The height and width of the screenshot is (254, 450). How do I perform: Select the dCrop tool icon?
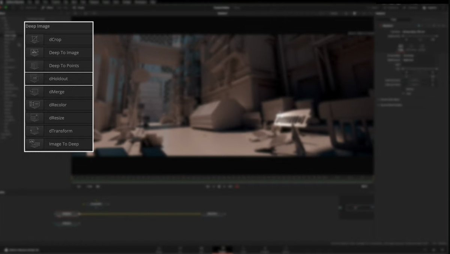click(x=34, y=39)
